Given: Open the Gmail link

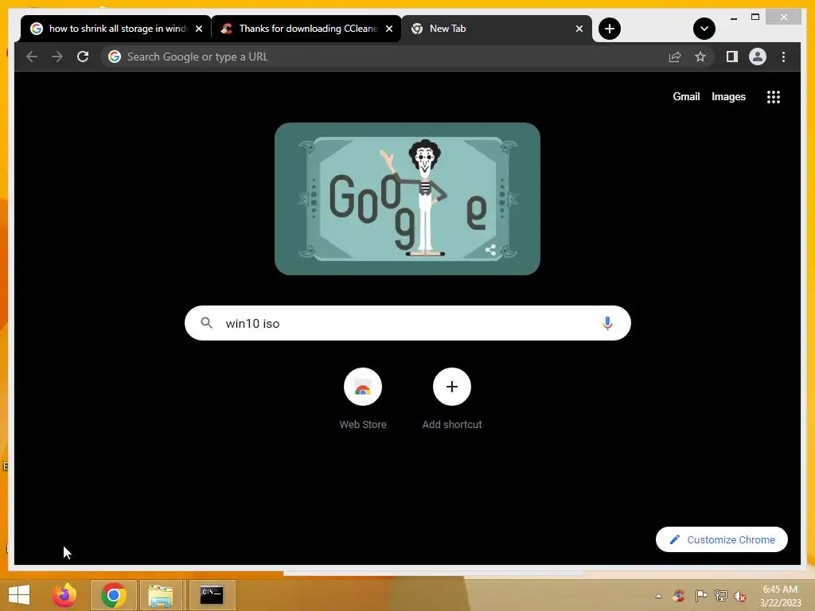Looking at the screenshot, I should 686,96.
